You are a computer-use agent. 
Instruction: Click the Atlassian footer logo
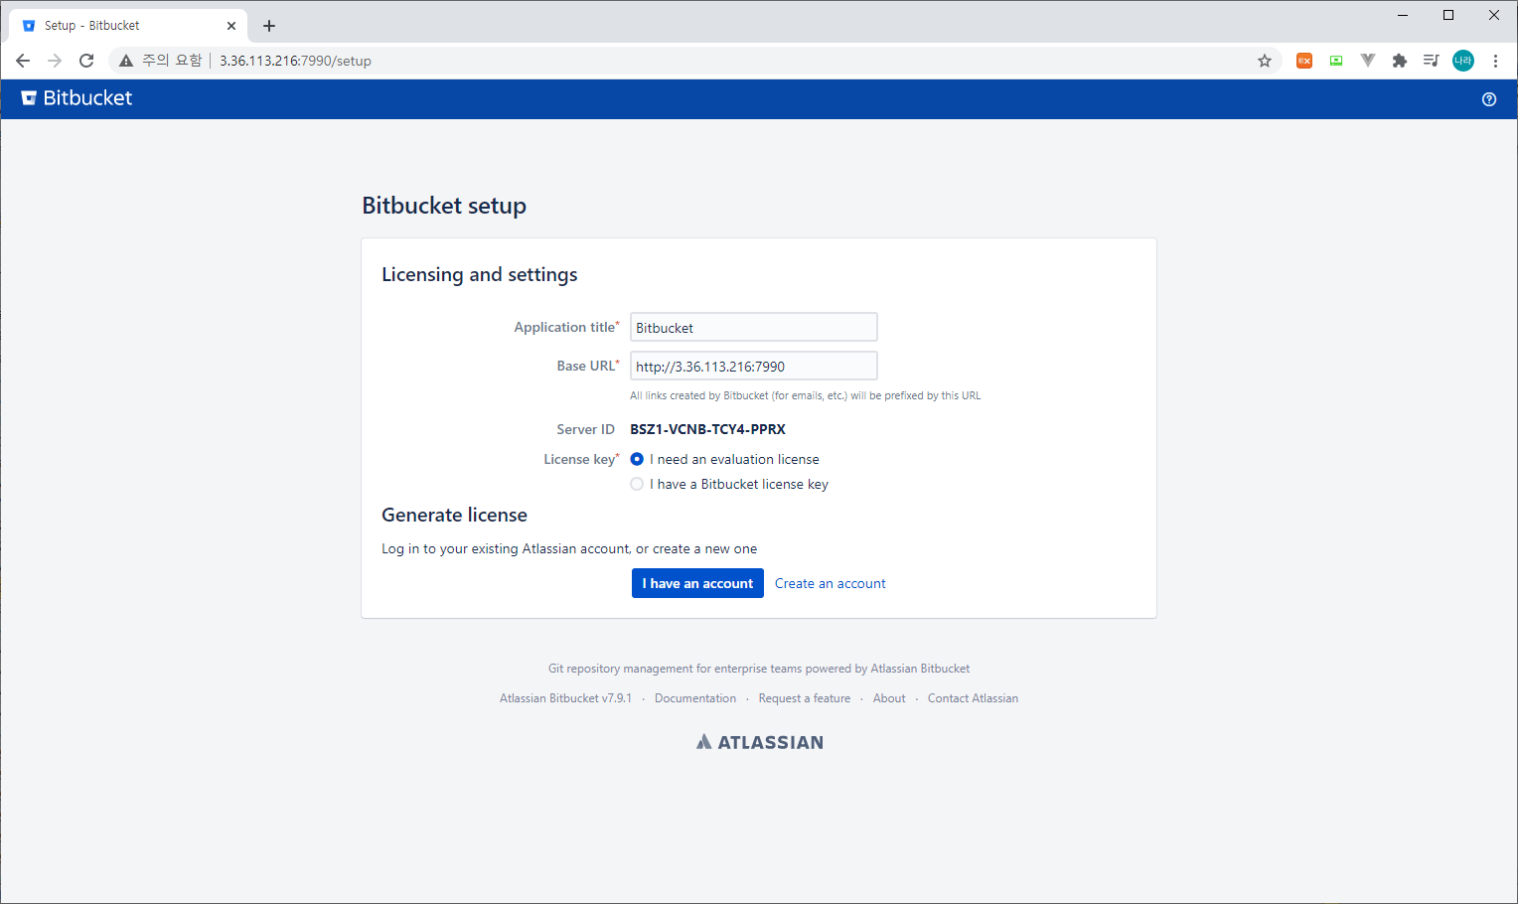(759, 742)
